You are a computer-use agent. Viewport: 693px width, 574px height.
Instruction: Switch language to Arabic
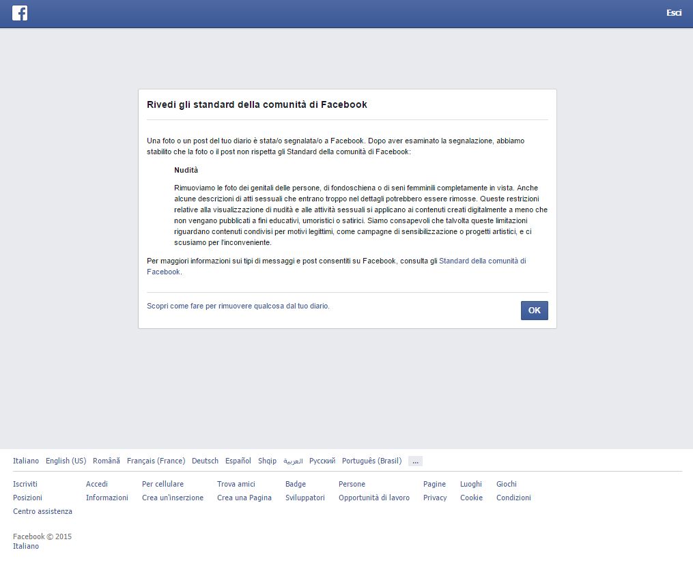tap(293, 461)
